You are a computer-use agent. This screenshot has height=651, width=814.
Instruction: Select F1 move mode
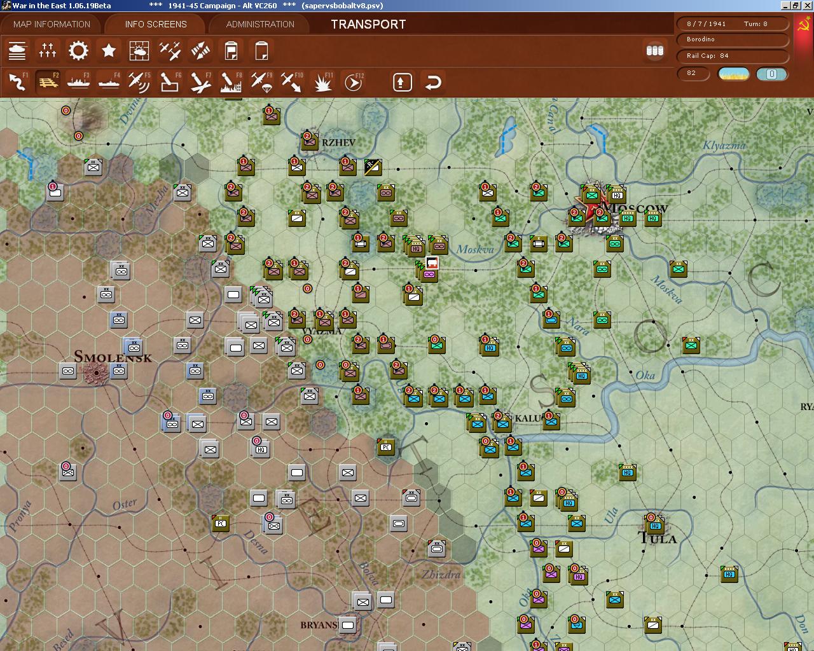[17, 82]
